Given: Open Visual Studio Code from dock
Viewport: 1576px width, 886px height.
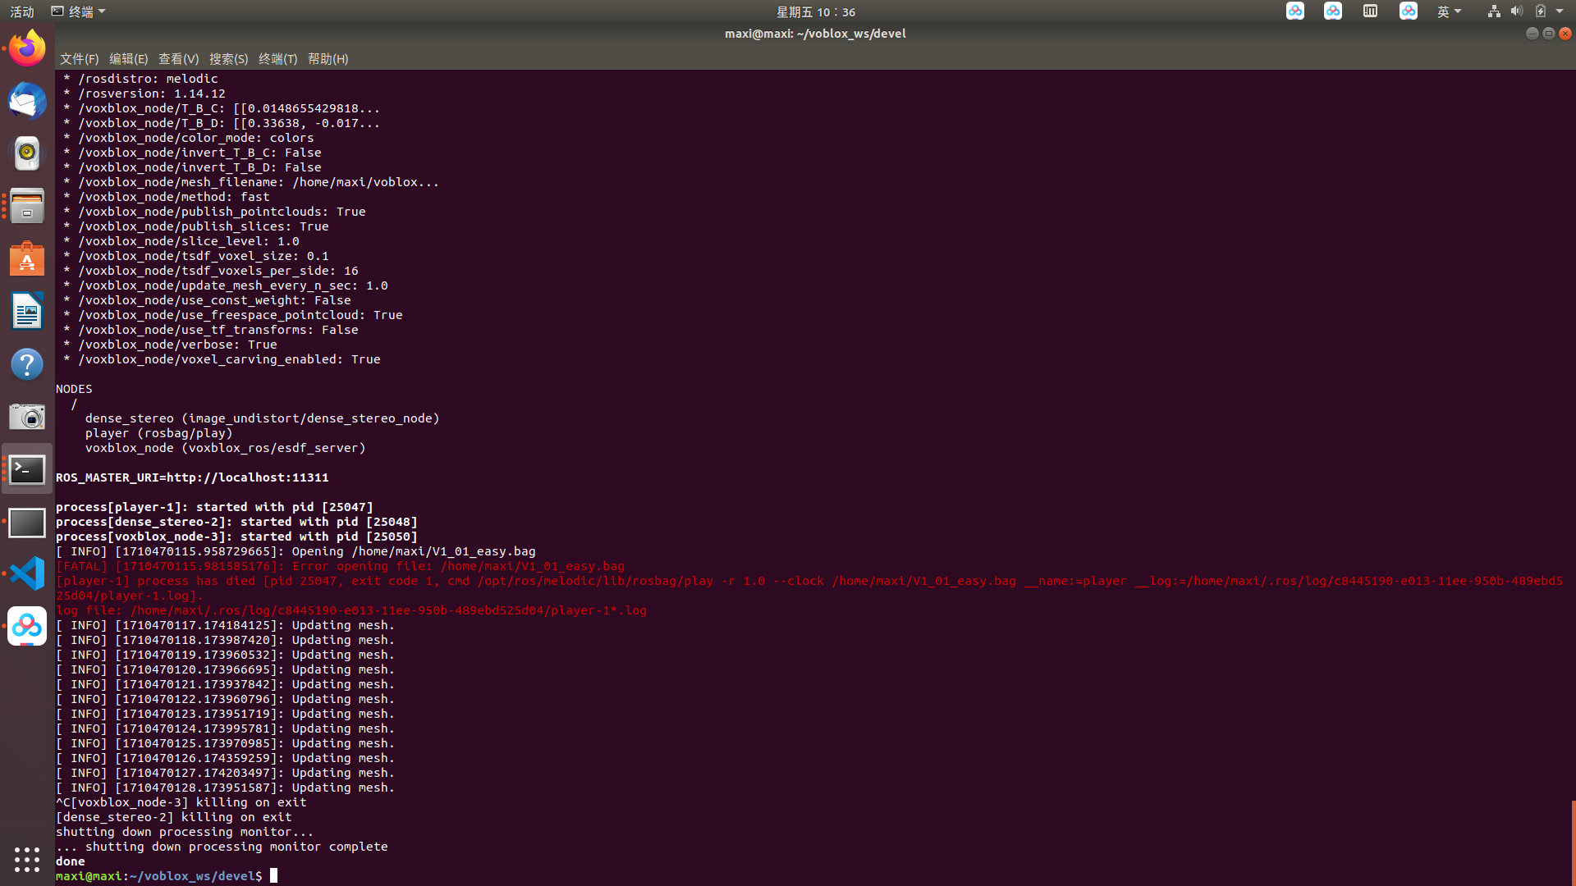Looking at the screenshot, I should 27,574.
